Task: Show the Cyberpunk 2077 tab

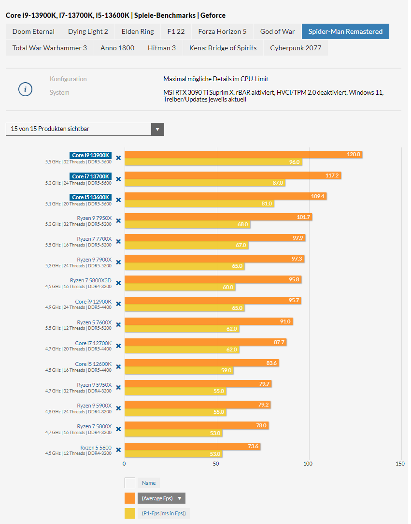Action: pyautogui.click(x=296, y=48)
